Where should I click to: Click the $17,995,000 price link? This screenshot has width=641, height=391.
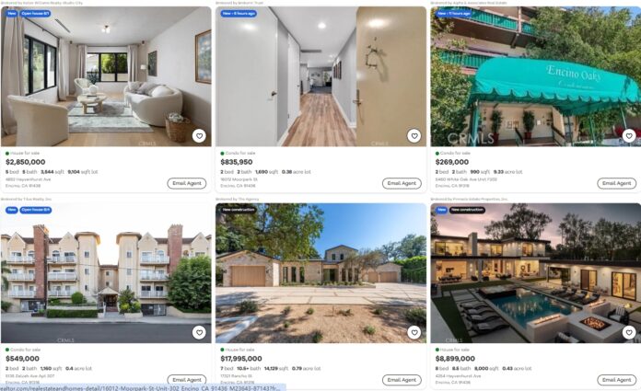tap(241, 359)
